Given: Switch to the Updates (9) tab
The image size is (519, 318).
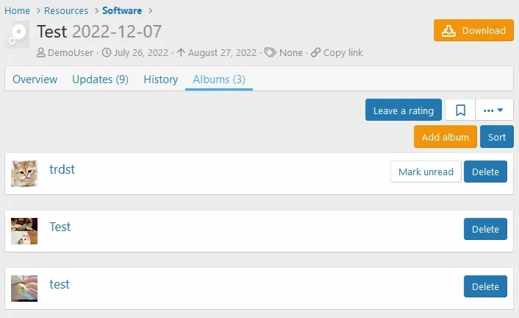Looking at the screenshot, I should pyautogui.click(x=100, y=79).
